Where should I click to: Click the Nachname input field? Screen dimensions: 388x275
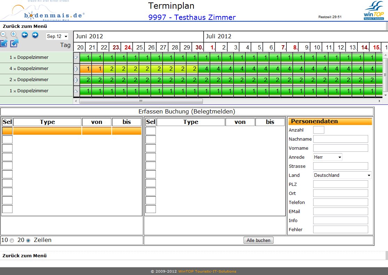(340, 139)
